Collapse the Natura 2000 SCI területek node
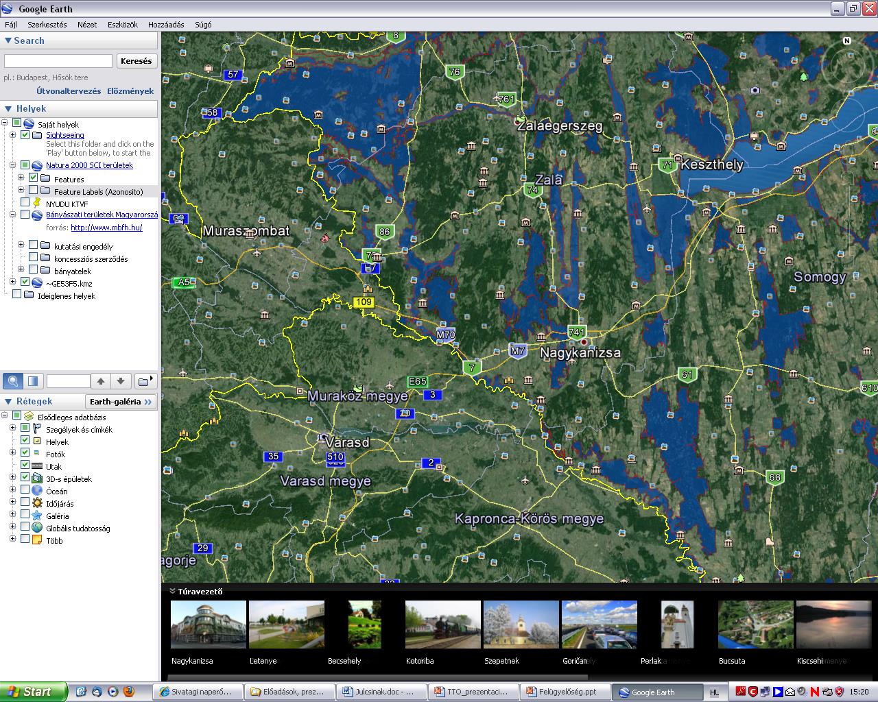 [x=12, y=165]
